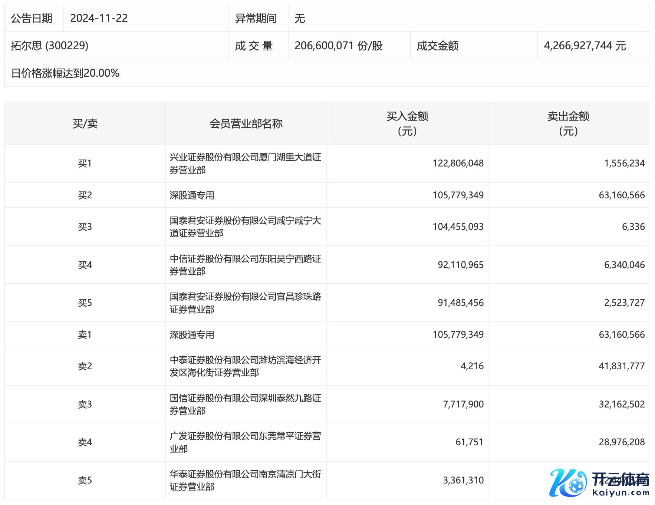
Task: Click the buy amount 122,806,048 cell
Action: (x=458, y=164)
